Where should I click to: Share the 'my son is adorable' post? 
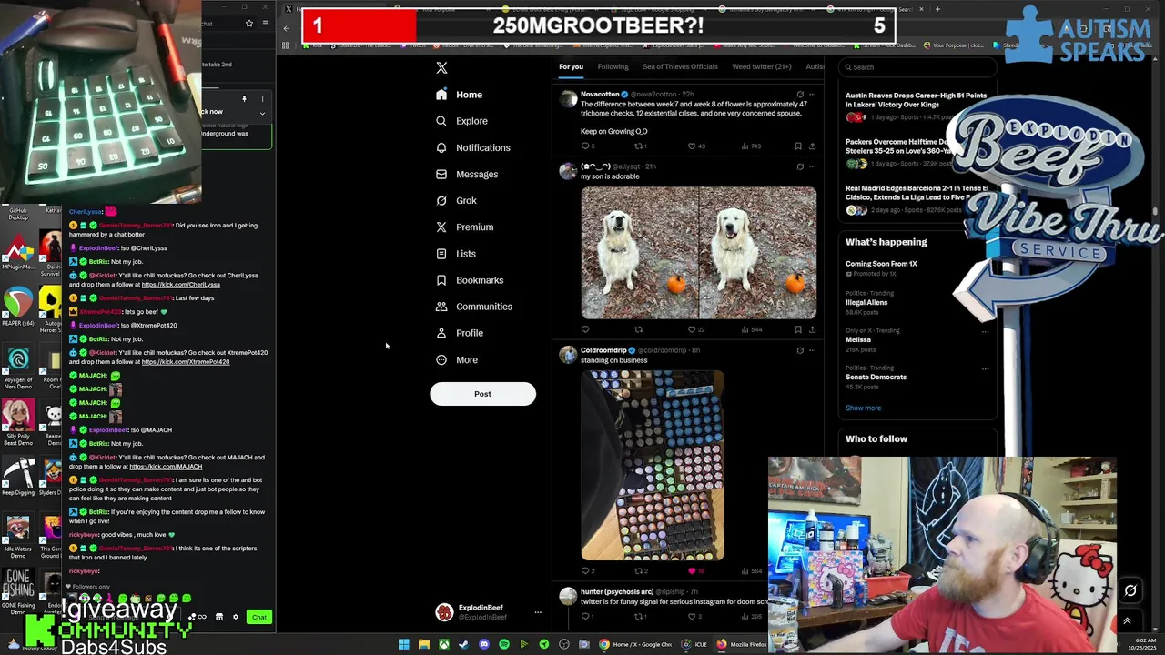(812, 329)
